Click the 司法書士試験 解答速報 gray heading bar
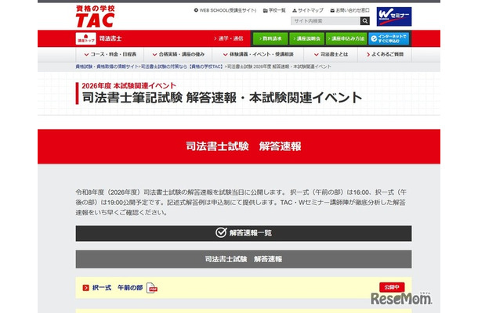Viewport: 478px width, 313px height. click(x=244, y=259)
